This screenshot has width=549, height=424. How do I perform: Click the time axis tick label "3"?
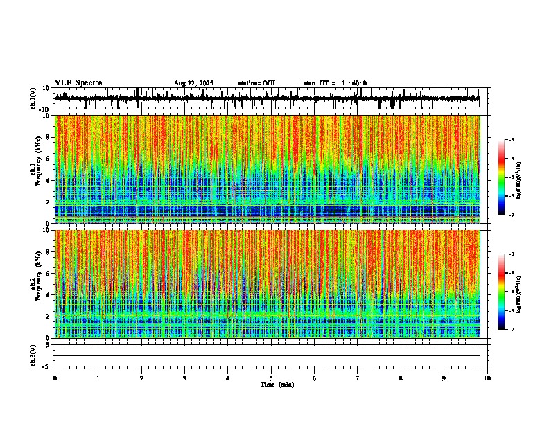pos(184,378)
